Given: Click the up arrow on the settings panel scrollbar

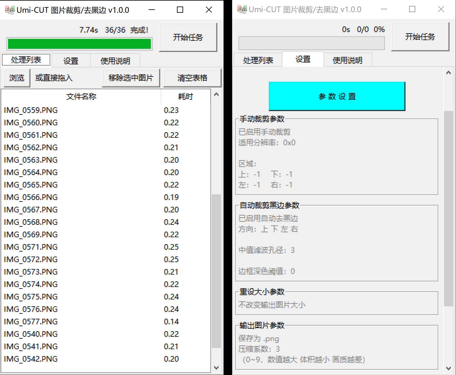Looking at the screenshot, I should (x=449, y=72).
